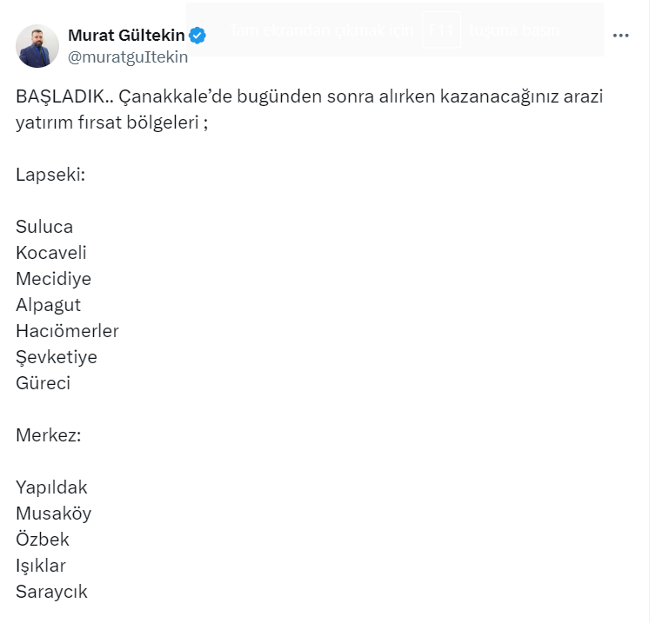656x623 pixels.
Task: Open the three-dot more options menu
Action: [620, 36]
